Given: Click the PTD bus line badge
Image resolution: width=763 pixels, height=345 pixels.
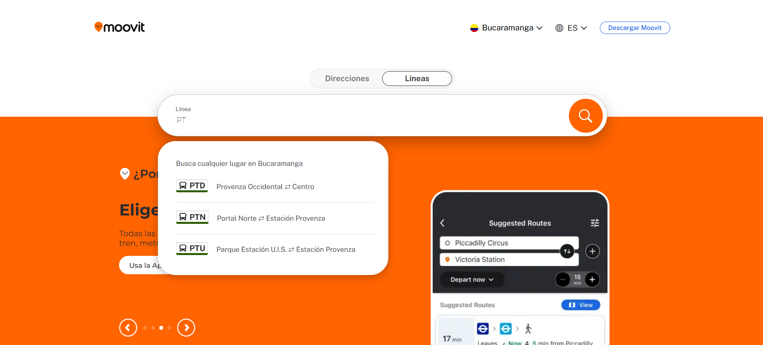Looking at the screenshot, I should [x=192, y=186].
